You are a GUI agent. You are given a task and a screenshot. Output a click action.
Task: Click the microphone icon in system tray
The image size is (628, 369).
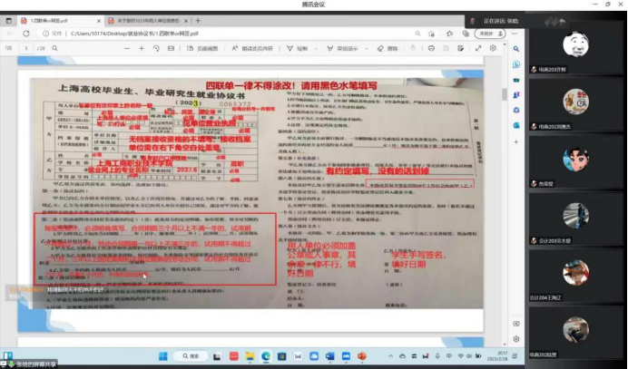437,356
